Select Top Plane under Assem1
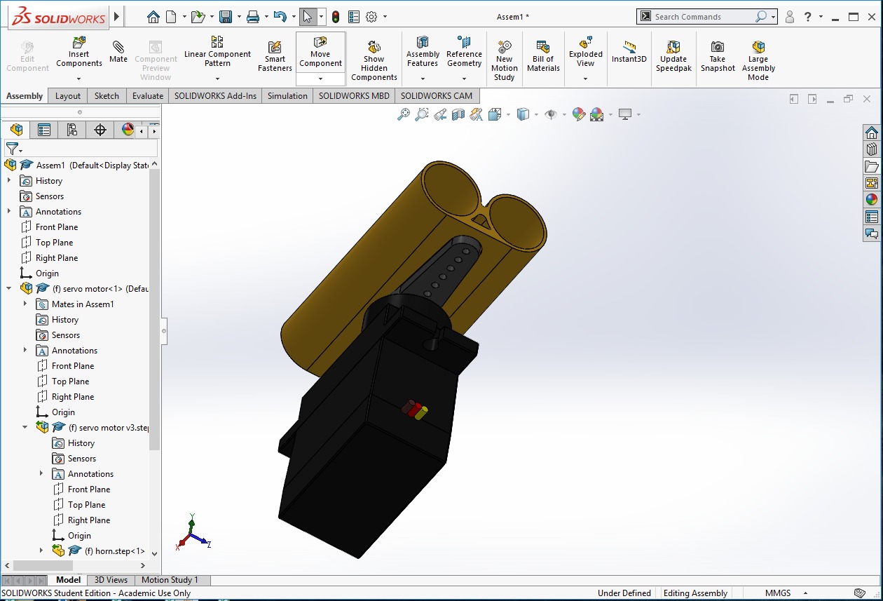This screenshot has height=601, width=883. click(55, 243)
